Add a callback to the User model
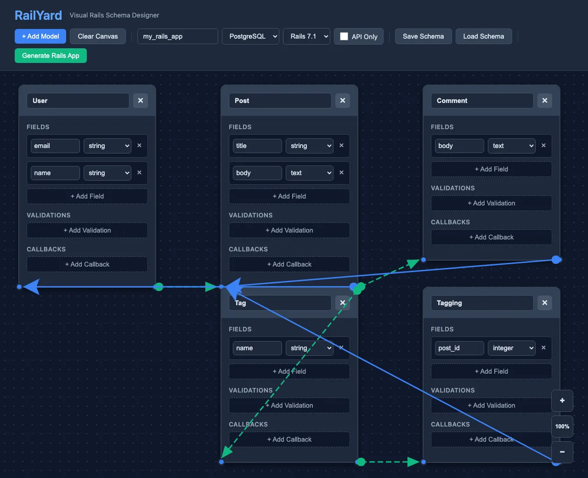This screenshot has height=478, width=588. pos(87,264)
